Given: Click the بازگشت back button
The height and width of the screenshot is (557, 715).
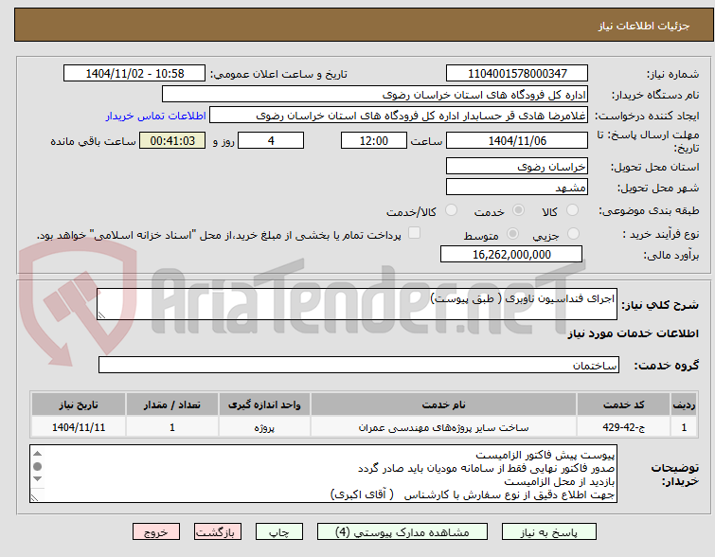Looking at the screenshot, I should (x=218, y=532).
